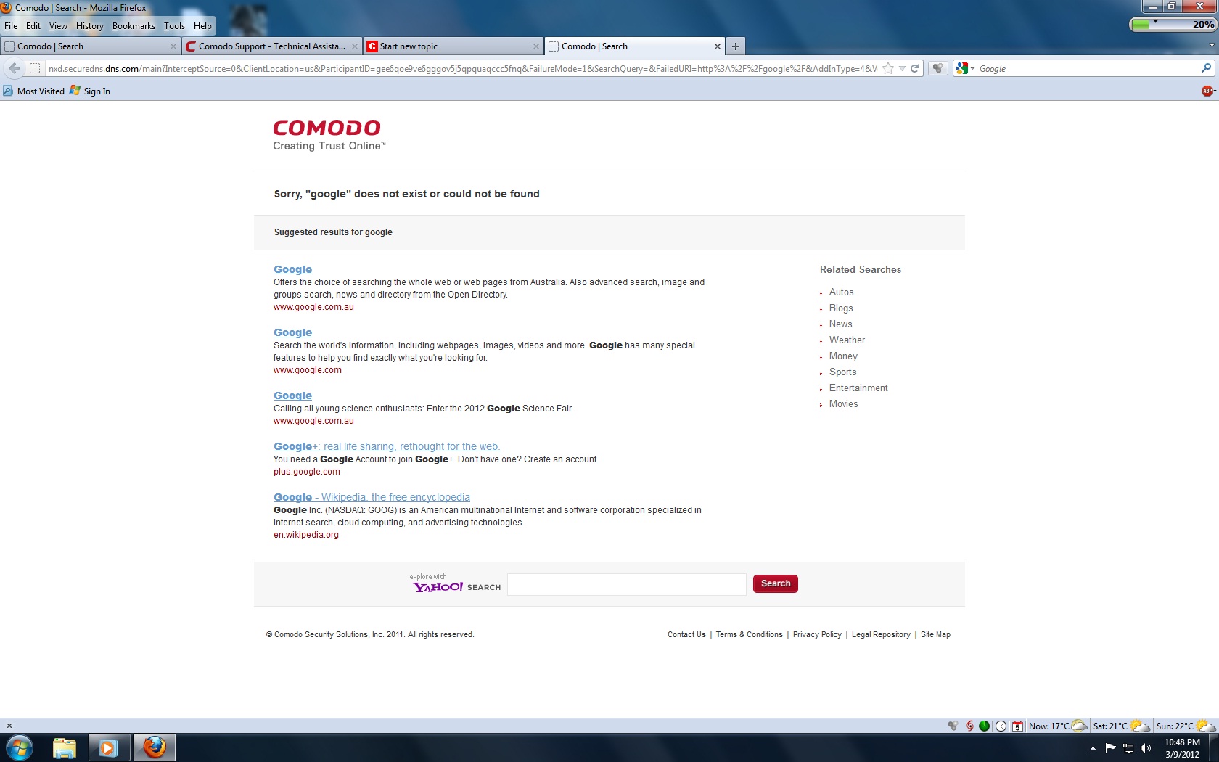
Task: Open the Contact Us footer link
Action: [x=686, y=634]
